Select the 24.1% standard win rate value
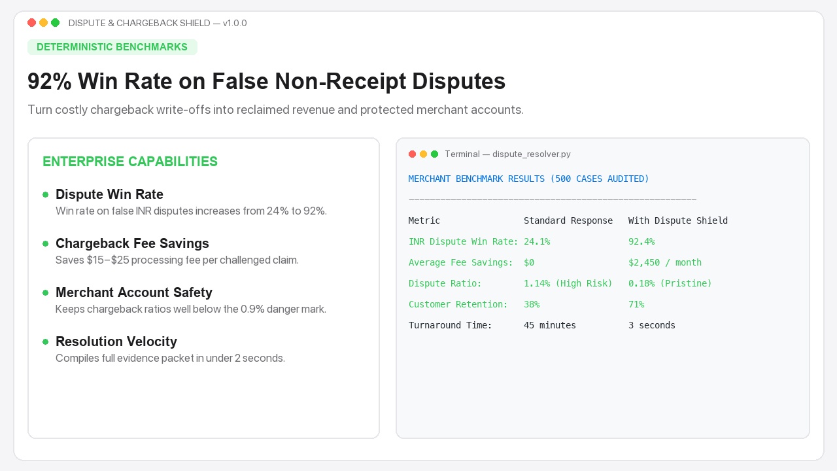 (x=537, y=241)
